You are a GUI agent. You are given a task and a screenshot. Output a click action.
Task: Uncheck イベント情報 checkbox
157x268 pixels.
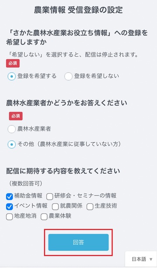[x=10, y=207]
